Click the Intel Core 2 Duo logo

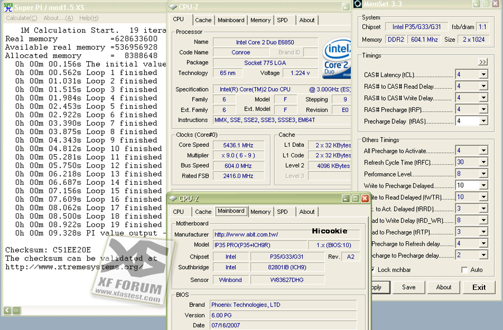336,58
